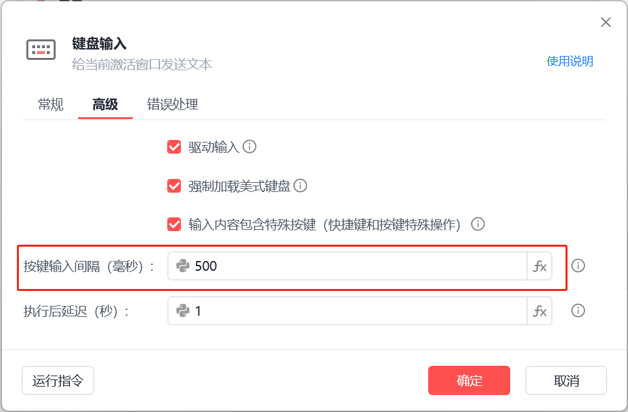
Task: Switch to the 常规 tab
Action: pyautogui.click(x=51, y=104)
